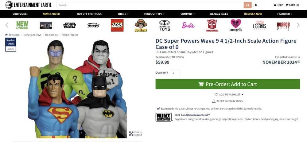Select the LEGO brand logo

coord(117,25)
